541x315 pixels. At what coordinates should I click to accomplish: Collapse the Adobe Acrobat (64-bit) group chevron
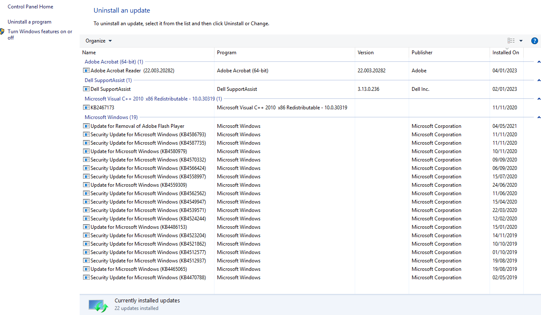(x=538, y=62)
